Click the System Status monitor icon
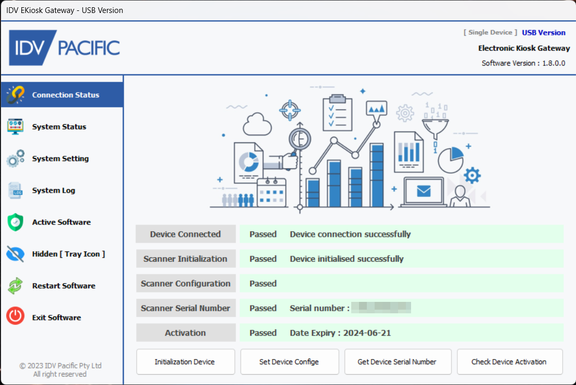The image size is (576, 385). (16, 126)
